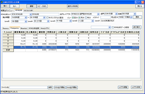Image resolution: width=145 pixels, height=94 pixels.
Task: Open the 店舗 000 共通 dropdown
Action: click(135, 14)
